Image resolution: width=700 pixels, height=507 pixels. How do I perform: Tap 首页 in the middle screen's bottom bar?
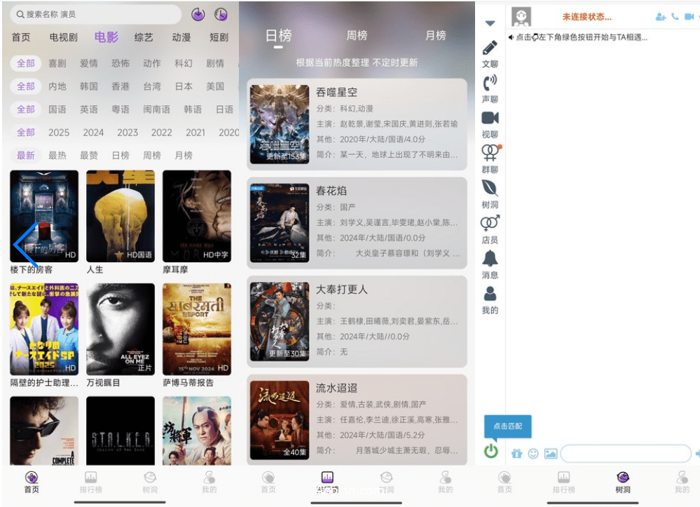pyautogui.click(x=268, y=482)
